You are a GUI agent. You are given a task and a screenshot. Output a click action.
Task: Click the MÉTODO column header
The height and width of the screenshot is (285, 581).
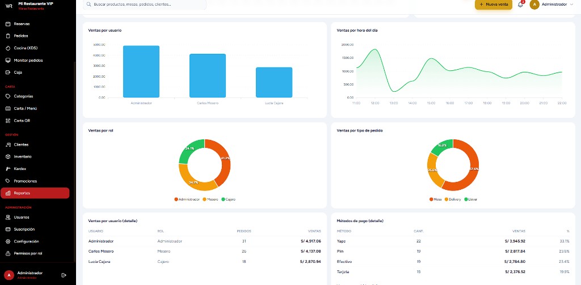coord(344,231)
